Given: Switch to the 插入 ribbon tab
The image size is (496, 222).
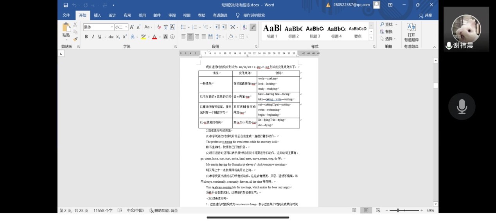Looking at the screenshot, I should click(x=97, y=15).
